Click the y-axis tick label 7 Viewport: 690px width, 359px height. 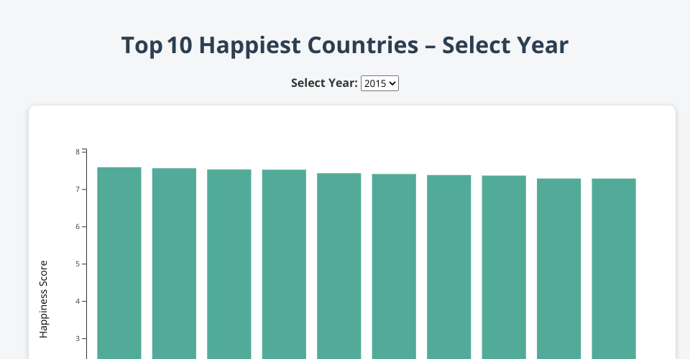[77, 190]
